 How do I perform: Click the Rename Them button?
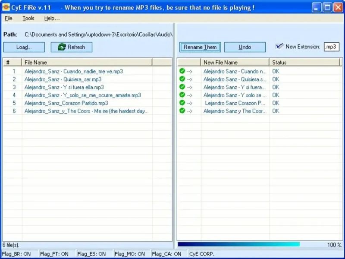click(x=200, y=47)
